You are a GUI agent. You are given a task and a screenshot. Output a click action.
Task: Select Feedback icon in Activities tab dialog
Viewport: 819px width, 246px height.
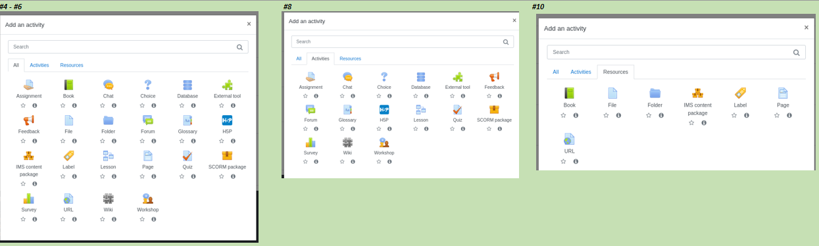tap(494, 77)
